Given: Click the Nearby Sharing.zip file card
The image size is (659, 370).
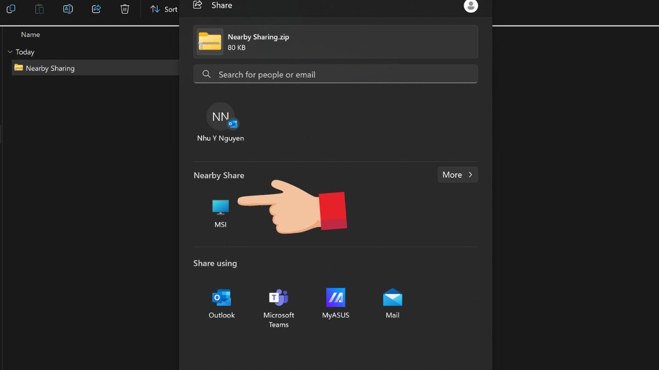Looking at the screenshot, I should [335, 42].
